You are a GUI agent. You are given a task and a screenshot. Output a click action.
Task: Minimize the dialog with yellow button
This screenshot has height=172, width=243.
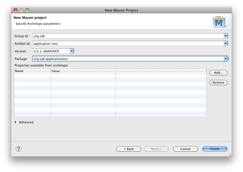pyautogui.click(x=21, y=10)
